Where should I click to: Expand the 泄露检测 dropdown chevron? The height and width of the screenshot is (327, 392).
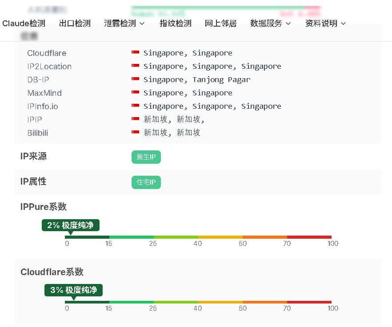tap(142, 24)
